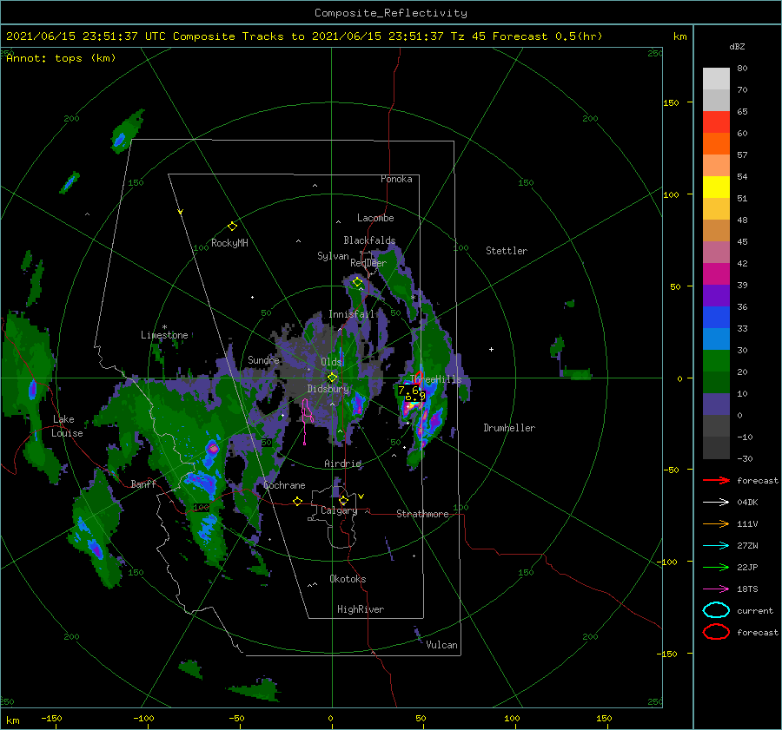The image size is (782, 730).
Task: Click the Sundre town label
Action: point(263,359)
